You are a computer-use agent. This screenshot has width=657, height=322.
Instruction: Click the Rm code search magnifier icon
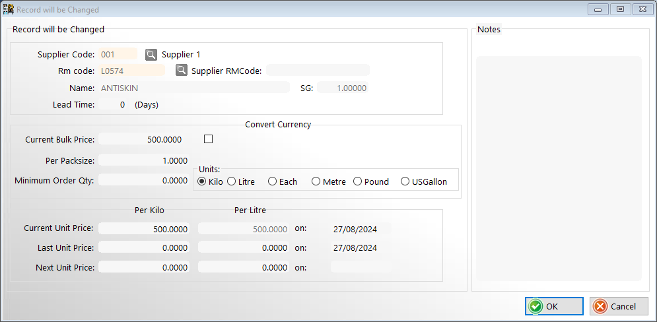coord(182,70)
